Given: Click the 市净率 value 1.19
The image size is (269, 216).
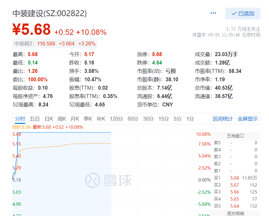Looking at the screenshot, I should point(220,80).
